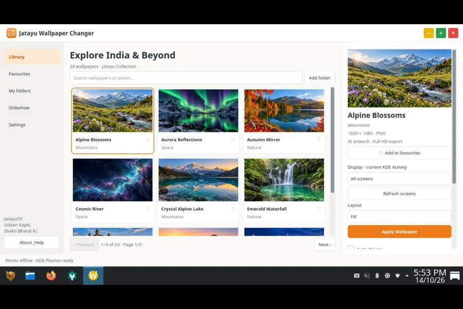The width and height of the screenshot is (463, 309).
Task: Click the Previous page button
Action: coord(84,245)
